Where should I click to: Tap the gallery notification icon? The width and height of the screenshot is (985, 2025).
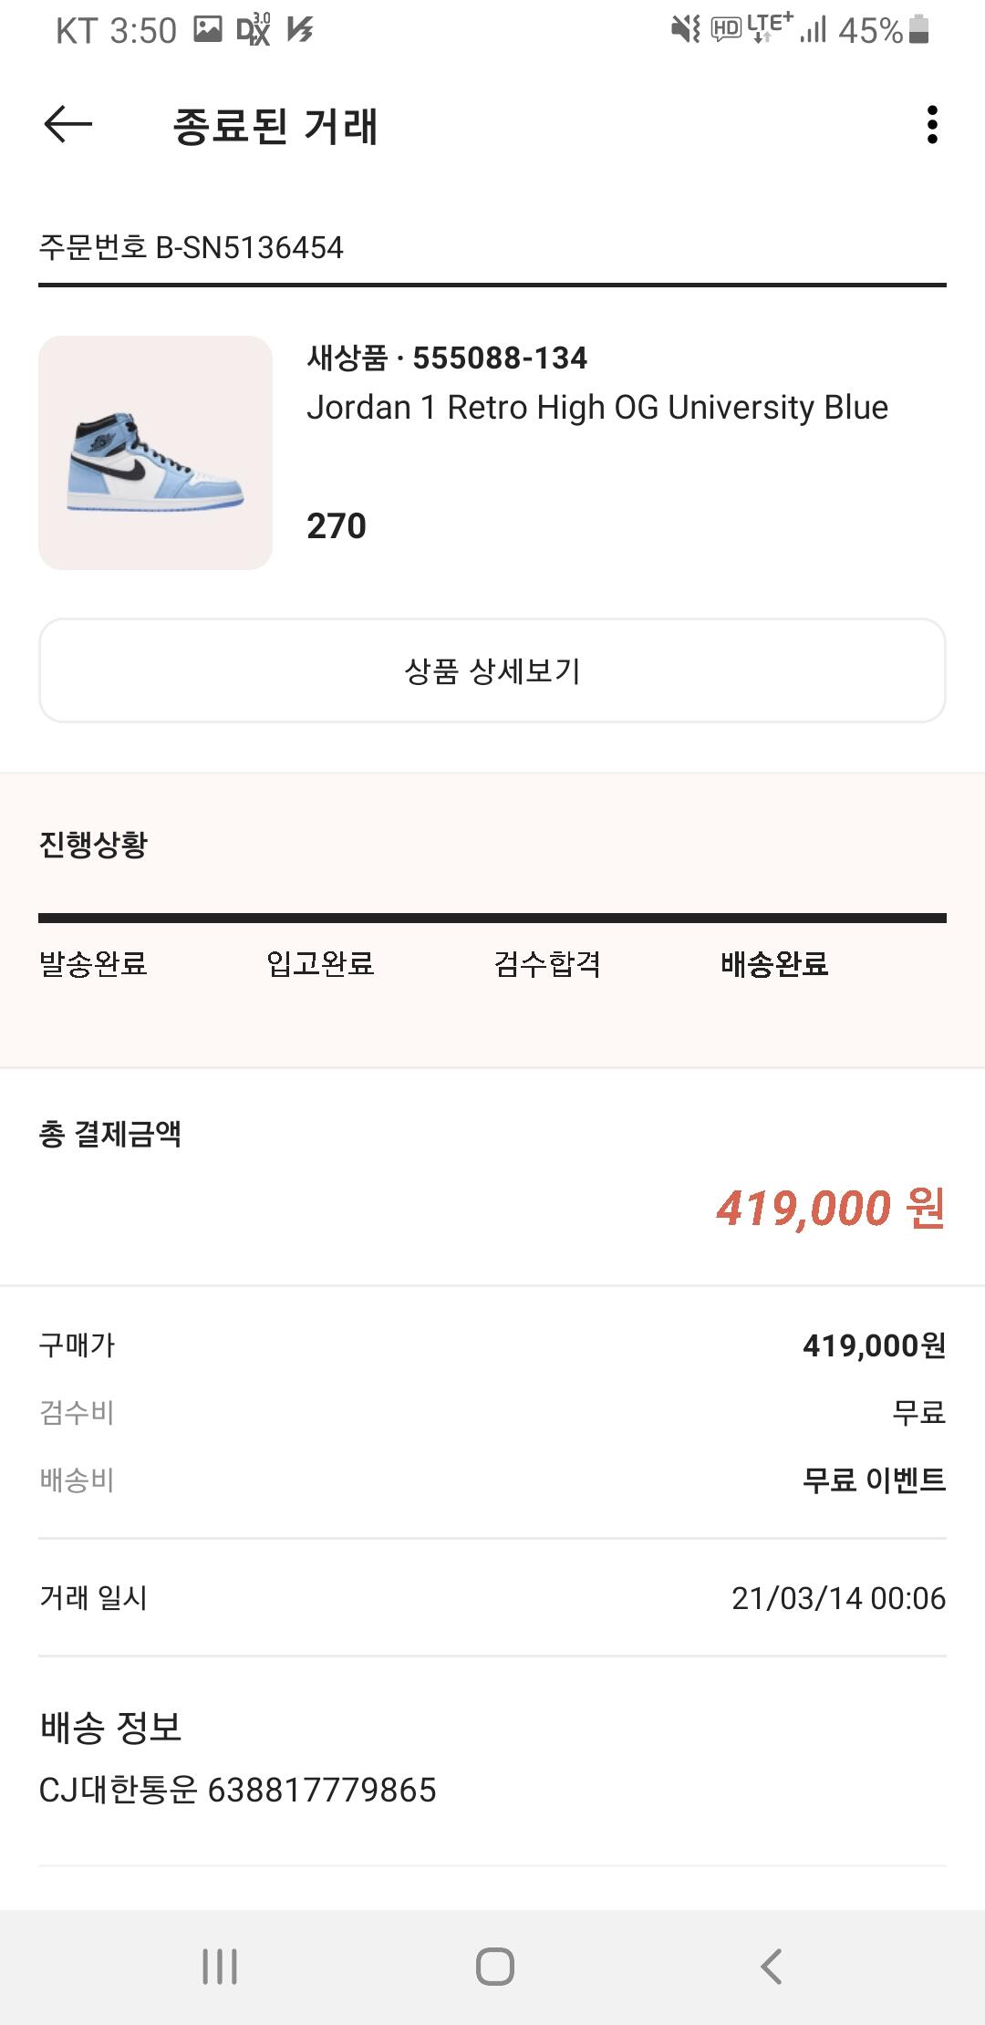click(208, 30)
